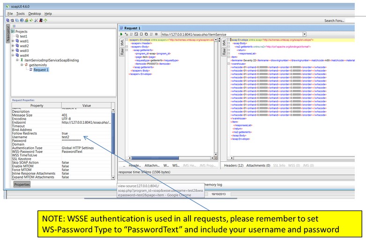Click the help icon in main toolbar
Viewport: 366px width, 240px height.
[x=22, y=21]
